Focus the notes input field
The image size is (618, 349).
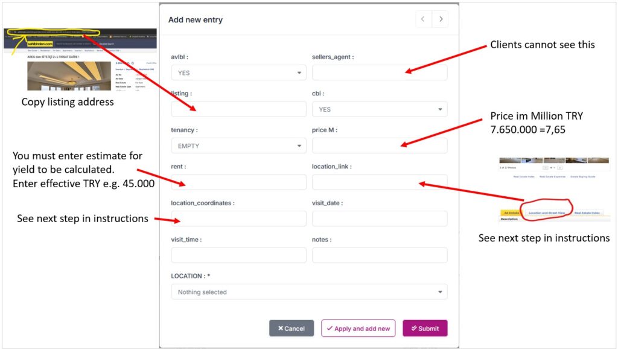coord(380,255)
